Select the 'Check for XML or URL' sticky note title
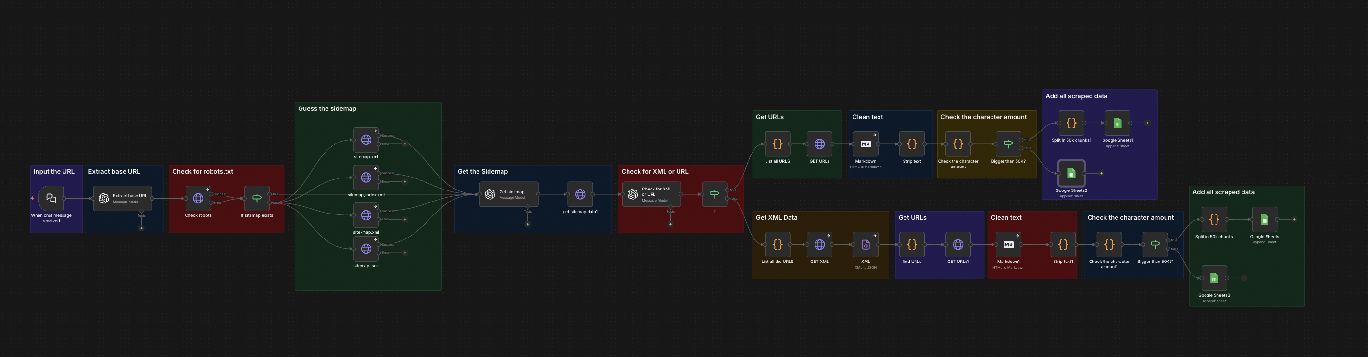 click(655, 172)
